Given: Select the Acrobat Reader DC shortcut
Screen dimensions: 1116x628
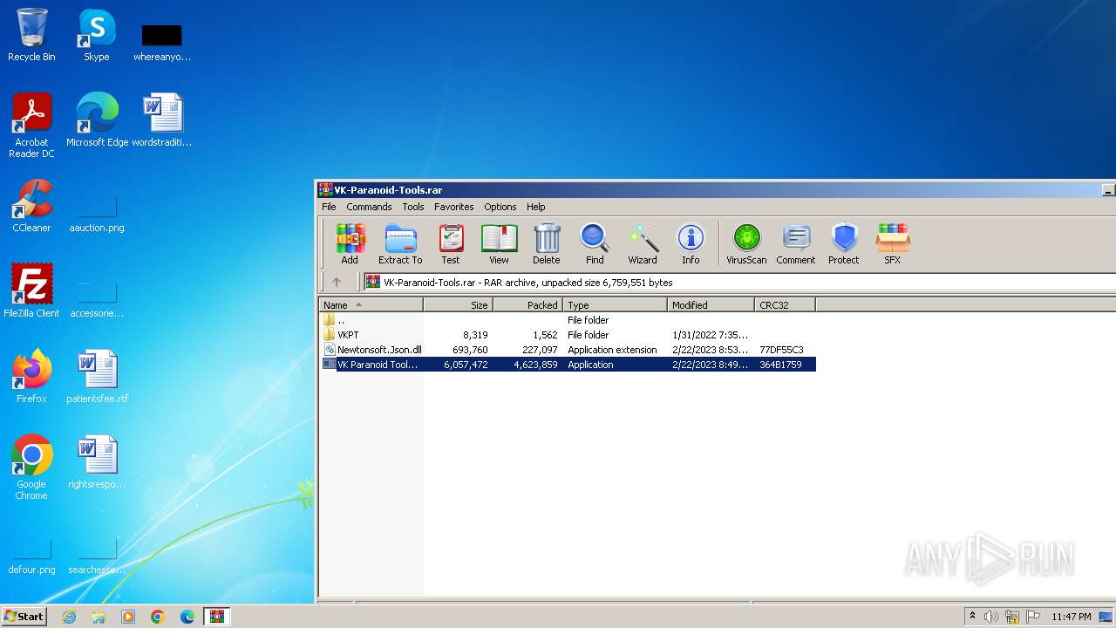Looking at the screenshot, I should (31, 126).
